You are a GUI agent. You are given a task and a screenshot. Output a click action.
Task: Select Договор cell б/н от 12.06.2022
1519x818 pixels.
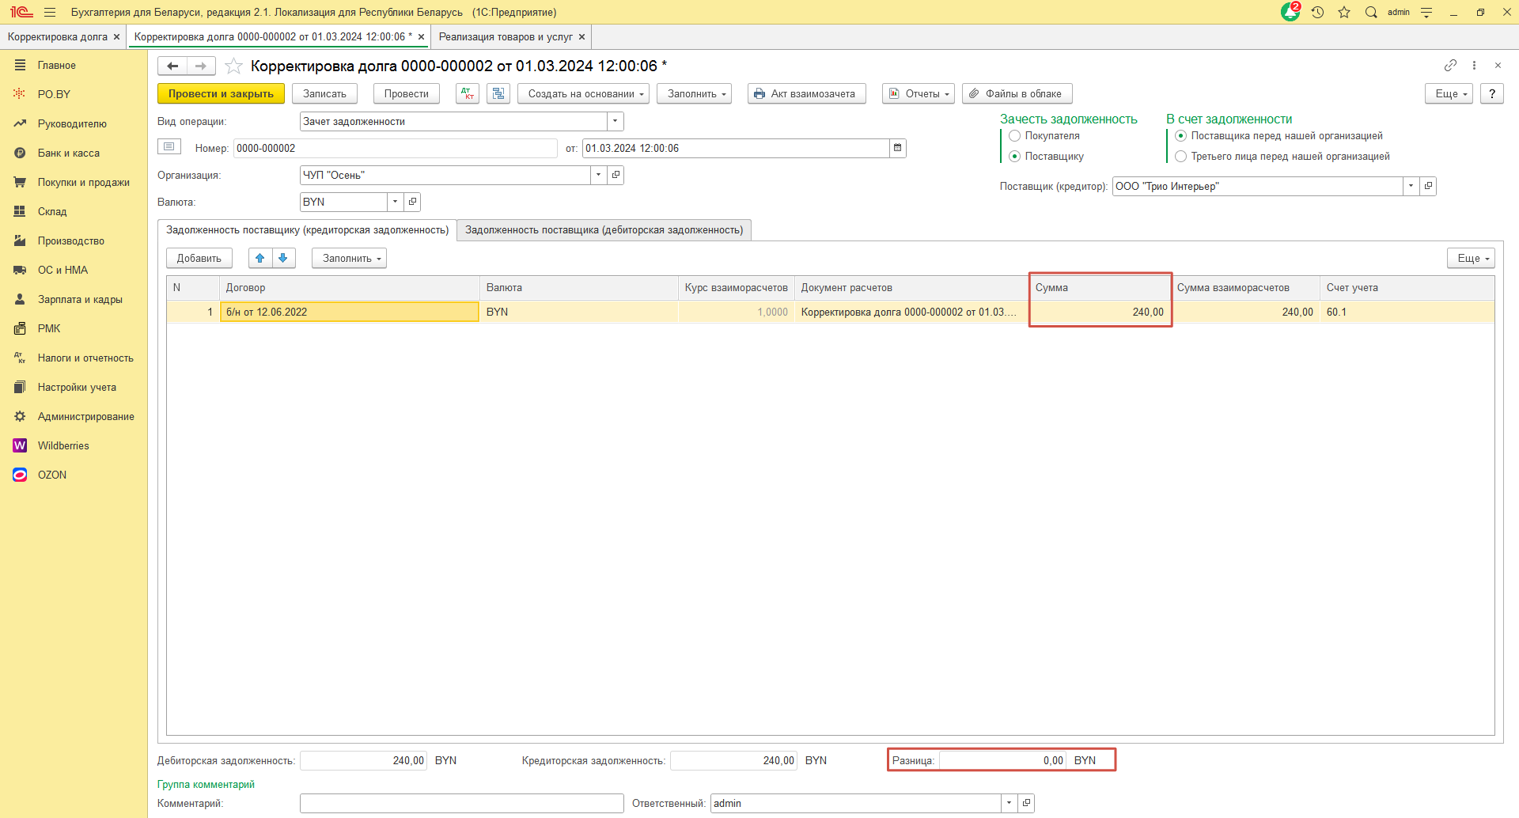(x=350, y=312)
